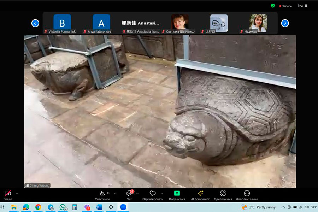
Task: Expand the participants options arrow
Action: (115, 193)
